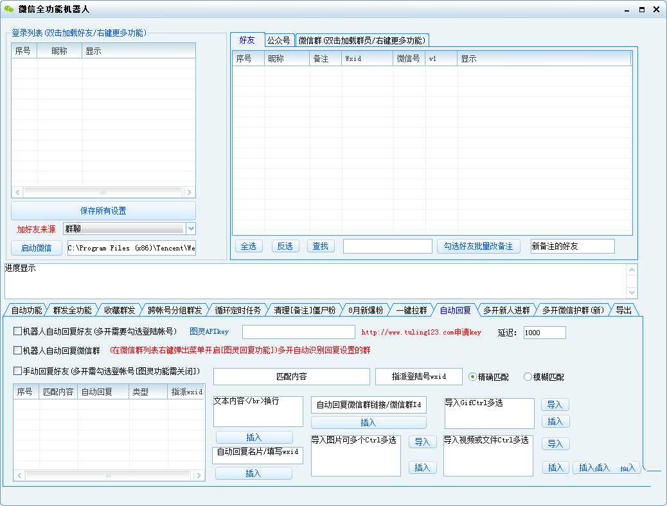Toggle 手动回复好友 checkbox
Screen dimensions: 667x506
[x=17, y=371]
